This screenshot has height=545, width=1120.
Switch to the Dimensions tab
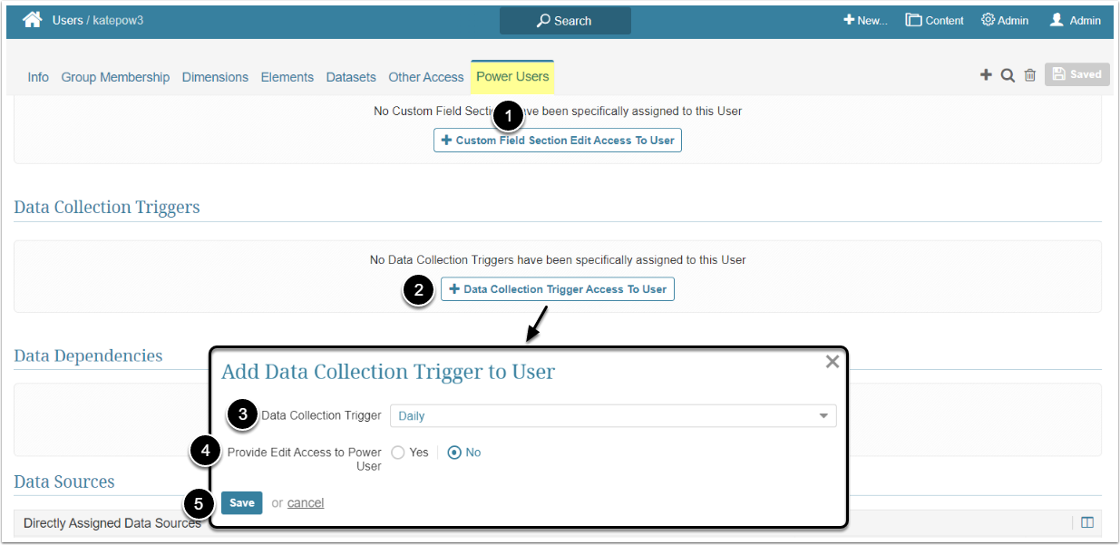pyautogui.click(x=215, y=77)
